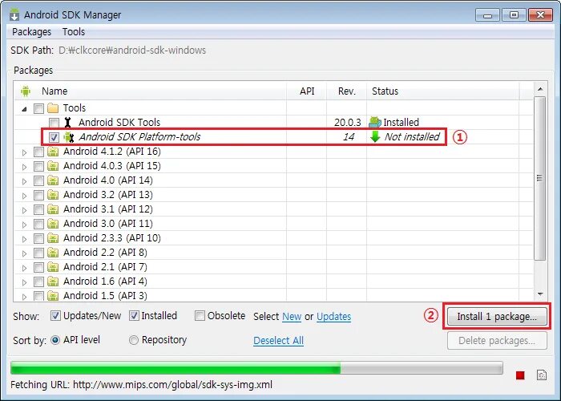Click the Android 4.1.2 (API 16) folder icon
Image resolution: width=561 pixels, height=401 pixels.
coord(53,152)
